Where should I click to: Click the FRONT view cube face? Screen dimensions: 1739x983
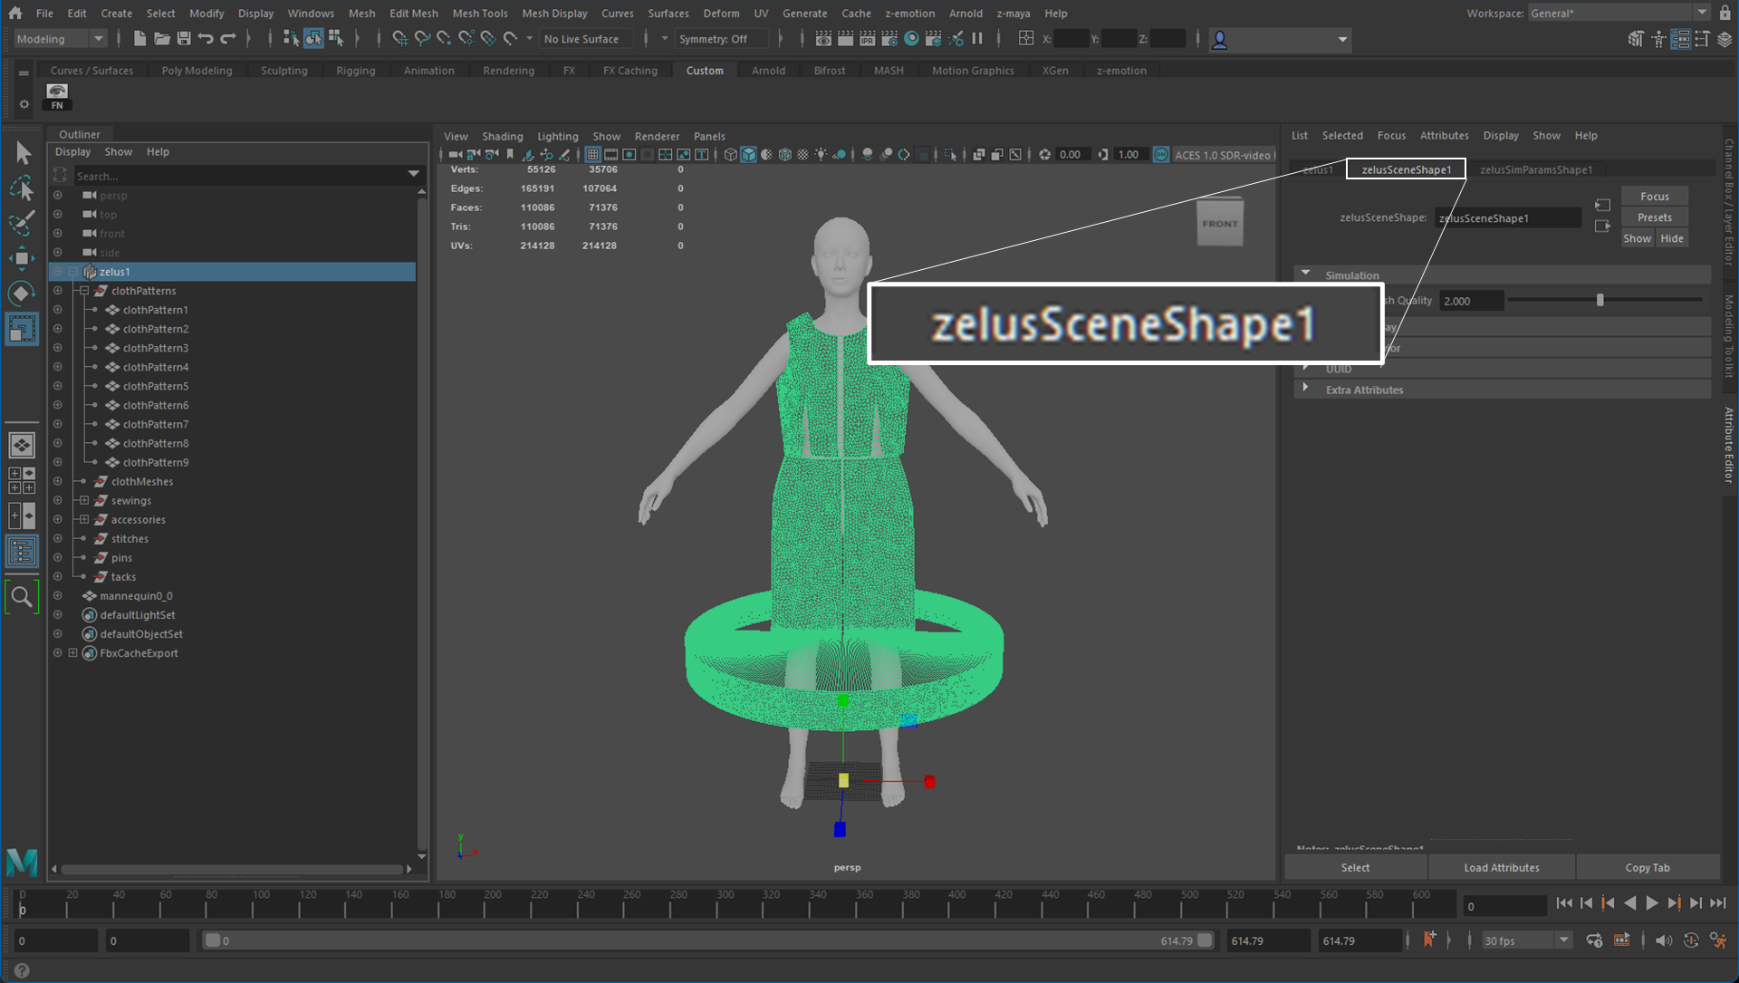(1220, 224)
